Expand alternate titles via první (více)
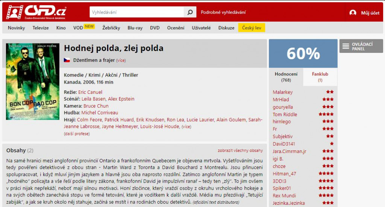The height and width of the screenshot is (207, 385). click(x=121, y=60)
